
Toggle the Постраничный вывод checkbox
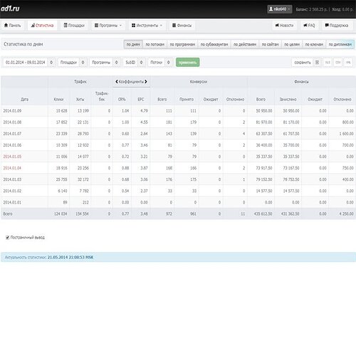click(8, 237)
